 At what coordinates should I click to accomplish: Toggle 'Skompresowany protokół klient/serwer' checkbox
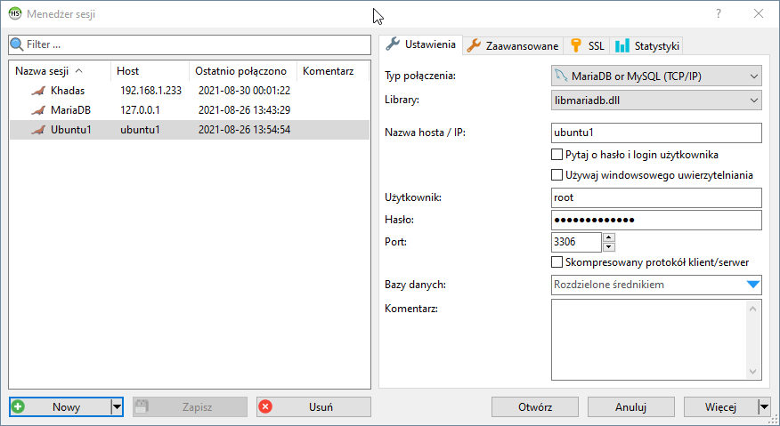[557, 262]
